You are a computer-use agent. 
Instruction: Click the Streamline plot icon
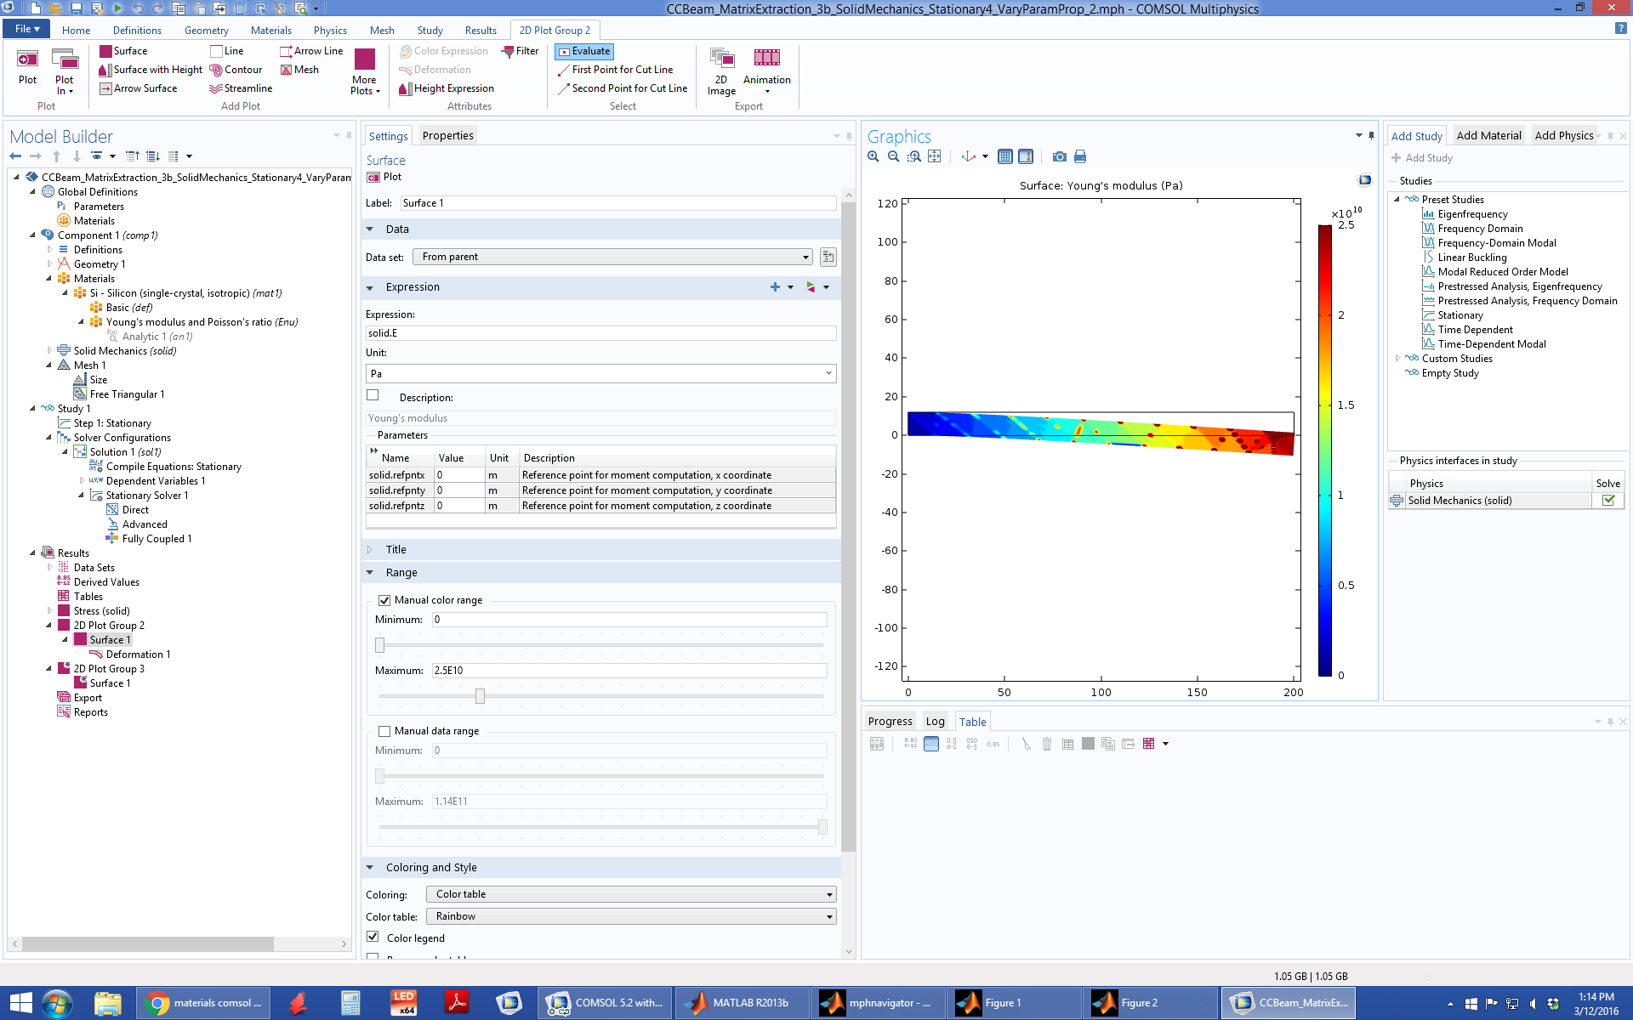pos(216,88)
